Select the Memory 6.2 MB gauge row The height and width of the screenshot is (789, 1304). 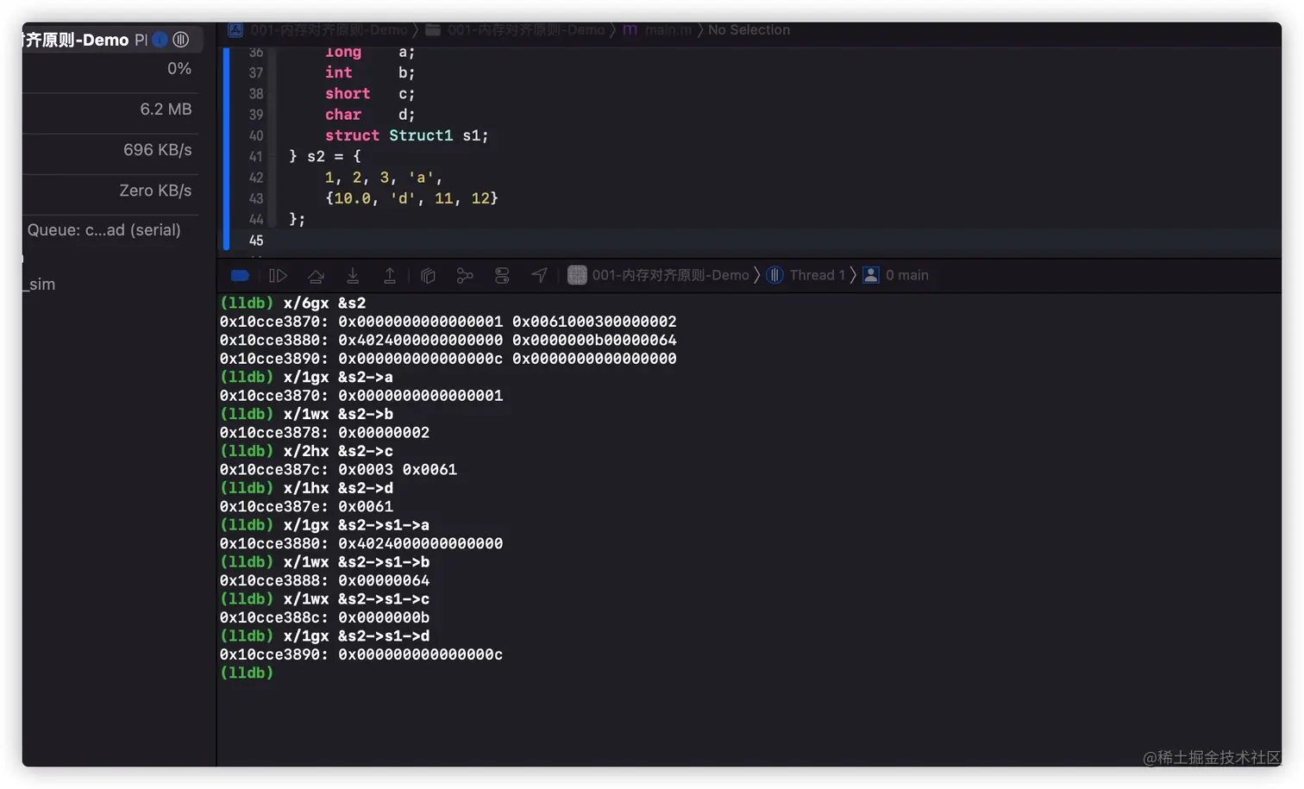pyautogui.click(x=110, y=110)
